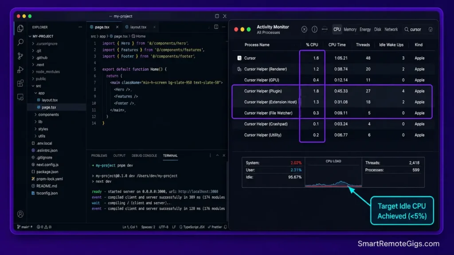Open the Explorer icon in activity bar

click(x=20, y=28)
